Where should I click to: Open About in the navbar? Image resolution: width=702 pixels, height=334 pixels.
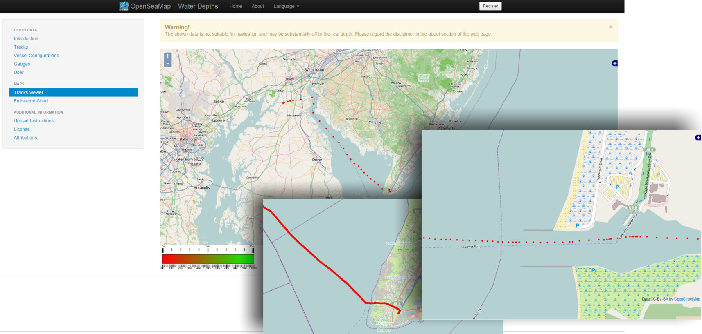tap(257, 6)
